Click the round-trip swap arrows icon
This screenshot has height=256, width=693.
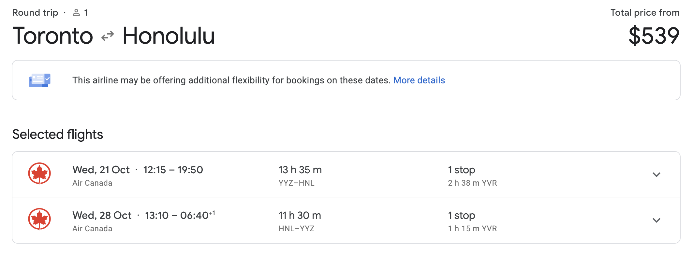pyautogui.click(x=108, y=36)
